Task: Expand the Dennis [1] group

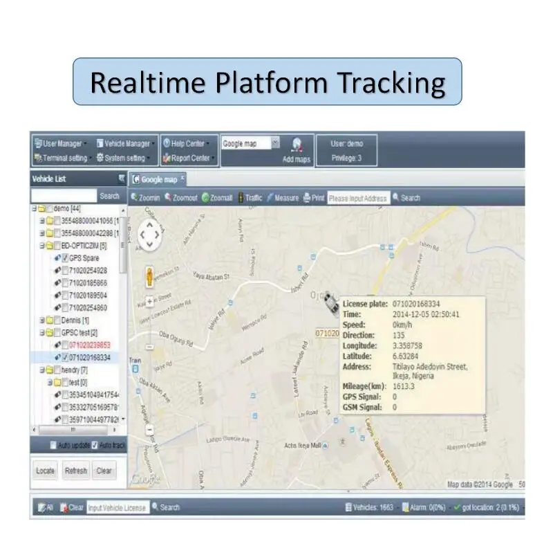Action: click(42, 320)
